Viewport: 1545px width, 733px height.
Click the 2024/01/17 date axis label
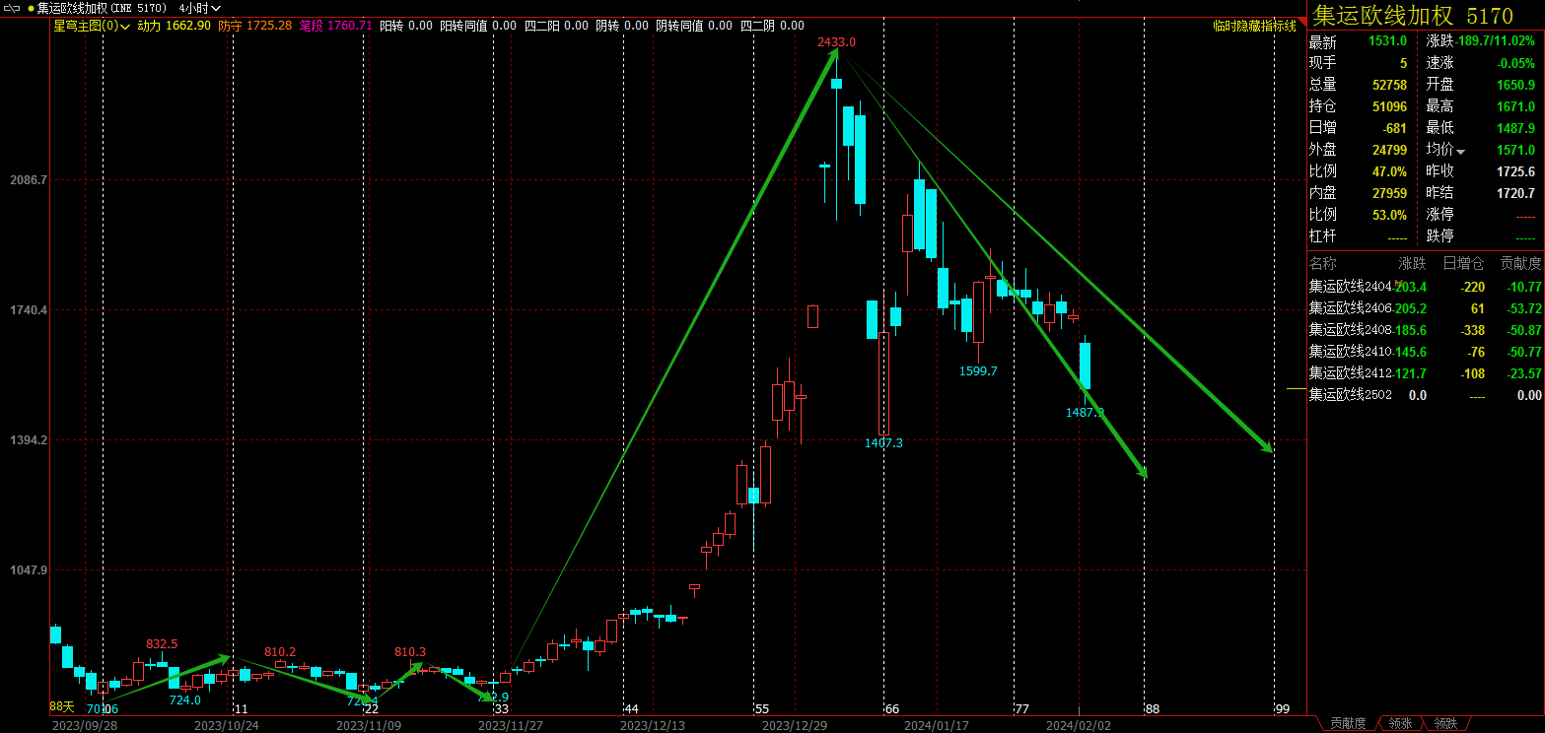point(937,725)
